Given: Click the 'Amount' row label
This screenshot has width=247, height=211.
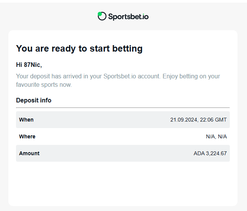Looking at the screenshot, I should click(x=29, y=153).
